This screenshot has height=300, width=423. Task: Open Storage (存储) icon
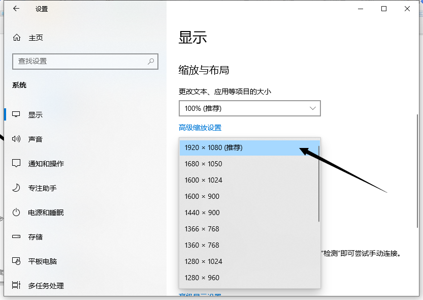[16, 237]
